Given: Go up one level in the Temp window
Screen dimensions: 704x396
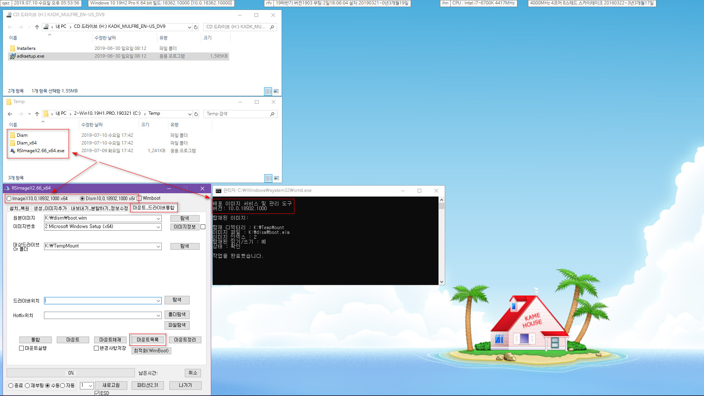Looking at the screenshot, I should (x=37, y=114).
